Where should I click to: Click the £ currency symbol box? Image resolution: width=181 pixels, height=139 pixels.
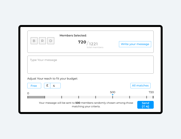(x=47, y=86)
